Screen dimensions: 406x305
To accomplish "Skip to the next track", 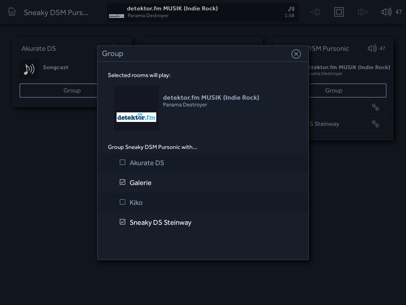I will tap(362, 12).
